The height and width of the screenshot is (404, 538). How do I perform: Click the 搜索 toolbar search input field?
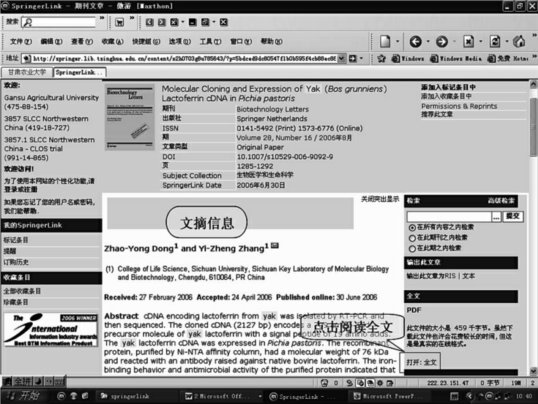[x=58, y=22]
